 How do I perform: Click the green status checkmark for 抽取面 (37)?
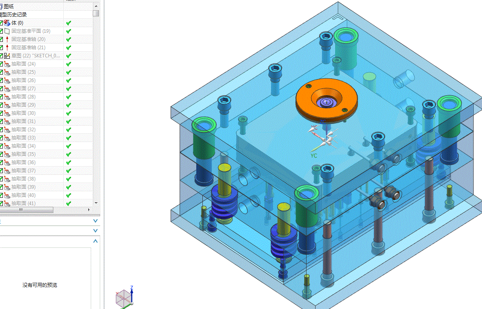tap(69, 170)
